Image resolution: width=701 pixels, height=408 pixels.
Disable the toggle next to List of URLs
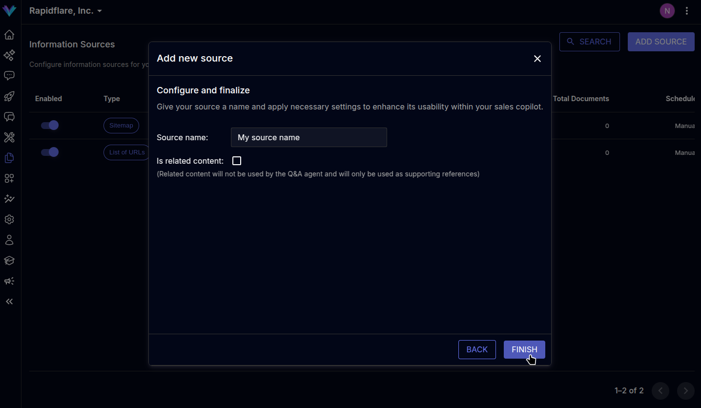point(50,152)
